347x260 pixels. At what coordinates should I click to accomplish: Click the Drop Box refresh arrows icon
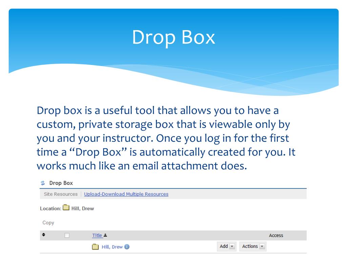pyautogui.click(x=43, y=183)
